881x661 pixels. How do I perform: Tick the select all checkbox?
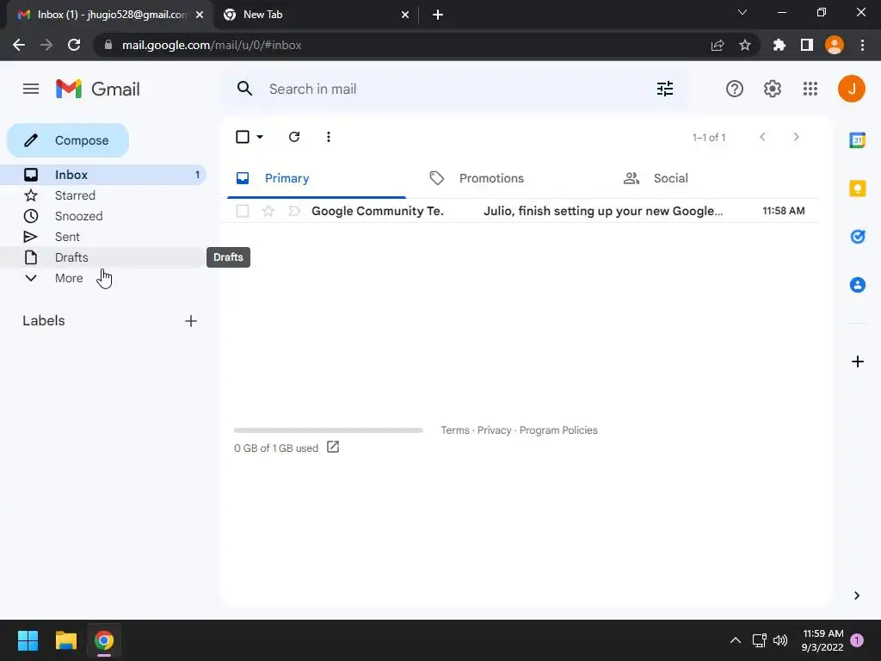pos(242,137)
